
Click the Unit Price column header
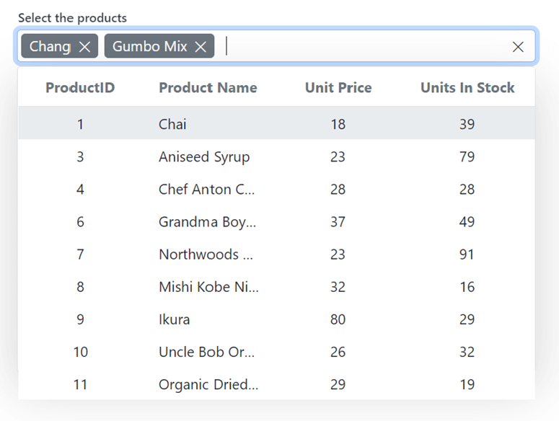click(338, 88)
